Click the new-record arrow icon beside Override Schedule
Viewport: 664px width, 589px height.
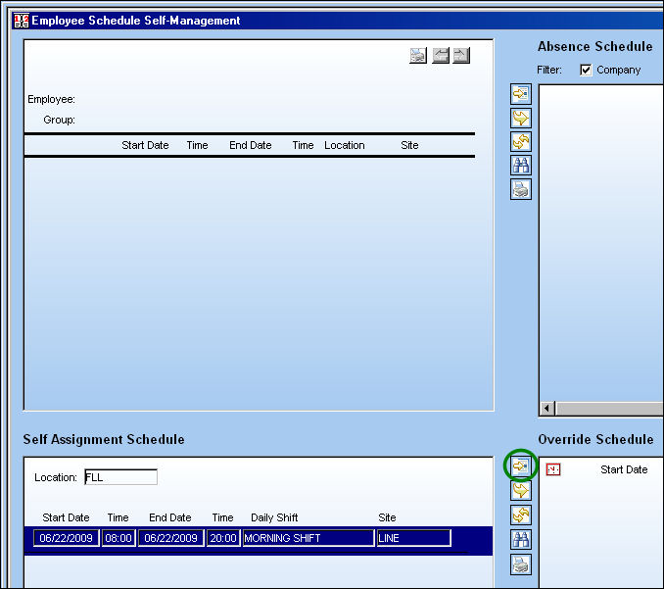pos(520,466)
